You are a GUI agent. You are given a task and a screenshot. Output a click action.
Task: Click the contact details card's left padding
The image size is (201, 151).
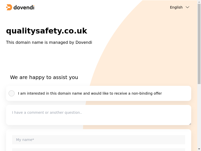[x=9, y=141]
